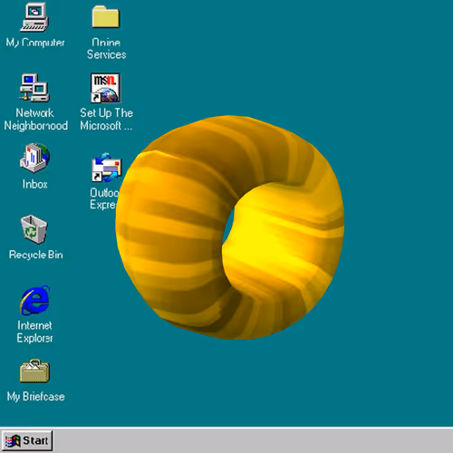Click the Windows flag logo on Start
This screenshot has height=453, width=453.
13,441
